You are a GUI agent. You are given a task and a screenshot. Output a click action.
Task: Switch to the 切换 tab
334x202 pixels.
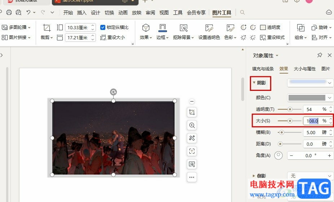coord(109,13)
